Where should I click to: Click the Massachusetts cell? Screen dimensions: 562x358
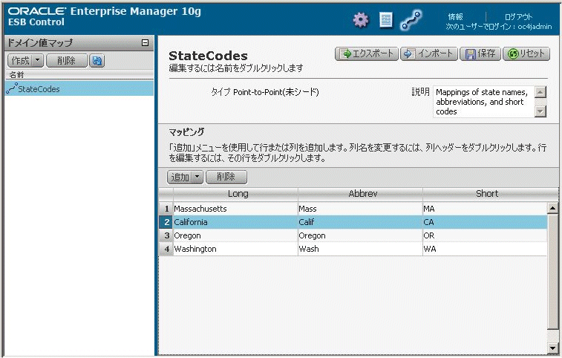[x=235, y=209]
